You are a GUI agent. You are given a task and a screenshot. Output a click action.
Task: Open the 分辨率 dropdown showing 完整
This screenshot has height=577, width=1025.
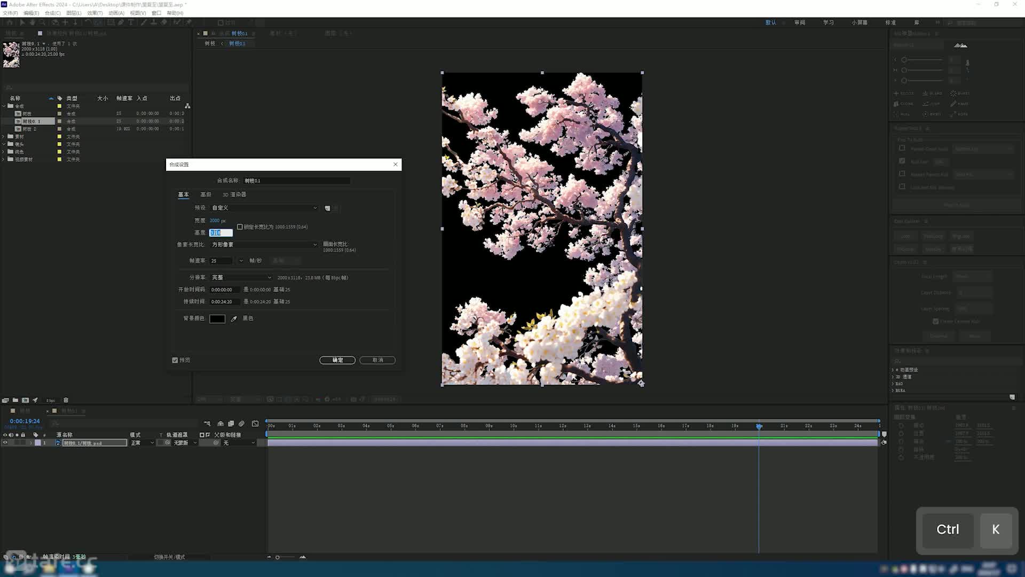241,278
